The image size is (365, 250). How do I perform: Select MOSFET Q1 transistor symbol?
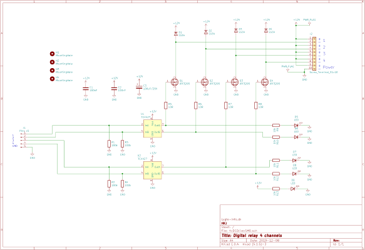pyautogui.click(x=175, y=82)
